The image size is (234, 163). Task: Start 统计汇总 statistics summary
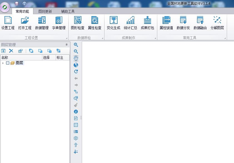(x=131, y=23)
